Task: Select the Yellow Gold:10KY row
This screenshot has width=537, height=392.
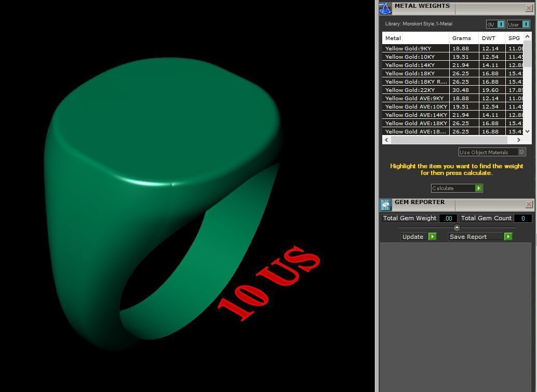Action: 452,57
